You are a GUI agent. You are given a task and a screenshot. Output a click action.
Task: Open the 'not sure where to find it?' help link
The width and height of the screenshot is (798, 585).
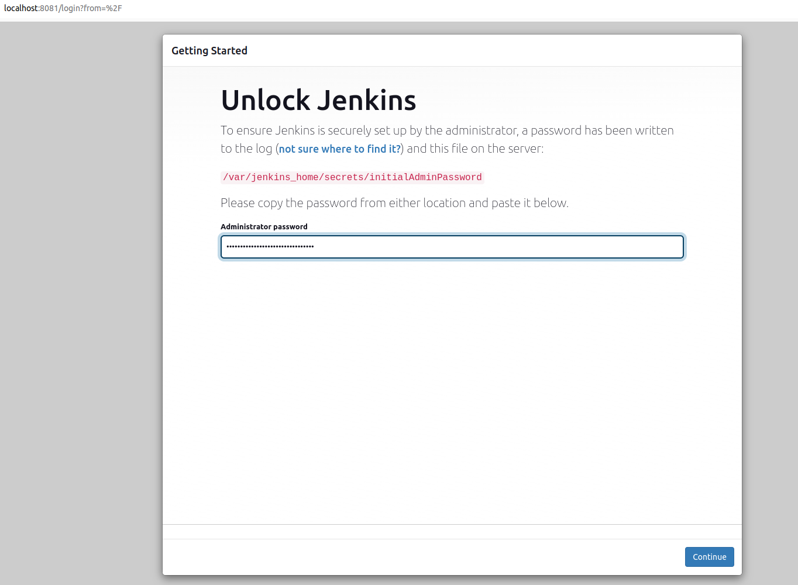click(x=339, y=149)
